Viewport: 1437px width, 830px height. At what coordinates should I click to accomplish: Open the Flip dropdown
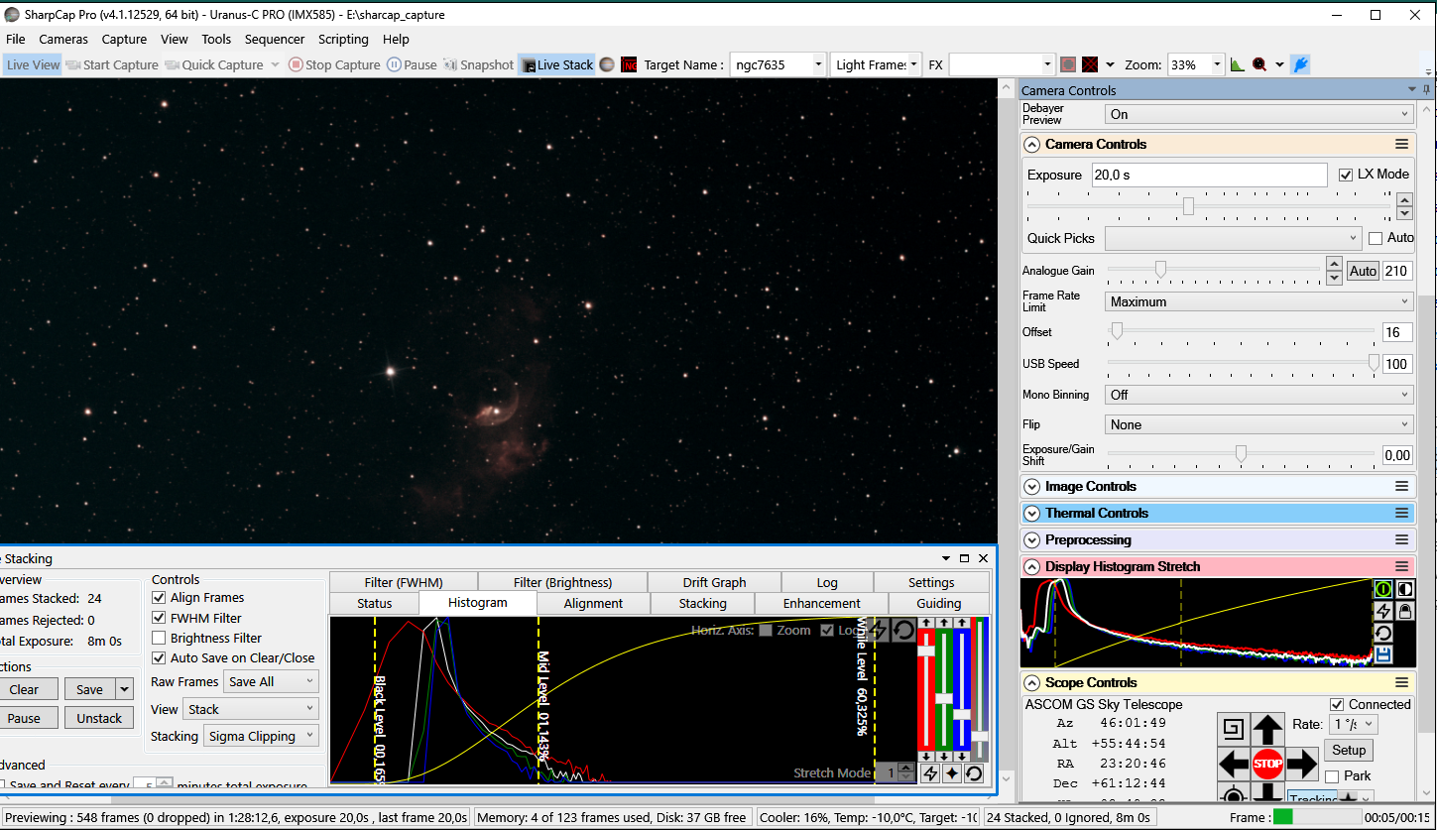pyautogui.click(x=1259, y=424)
